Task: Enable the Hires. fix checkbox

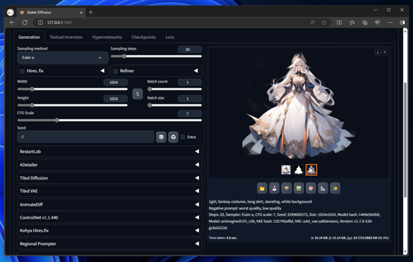Action: coord(23,71)
